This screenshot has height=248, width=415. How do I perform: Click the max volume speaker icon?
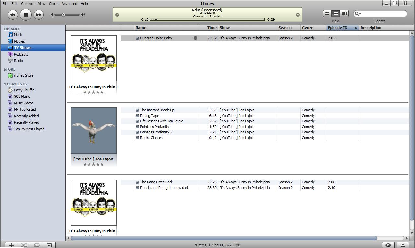(83, 15)
